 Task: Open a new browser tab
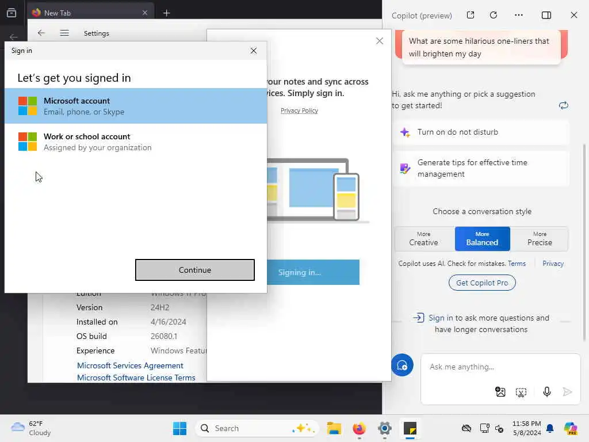(166, 13)
